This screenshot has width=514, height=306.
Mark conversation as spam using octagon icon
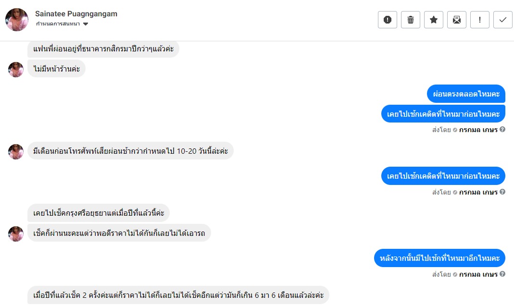pos(388,20)
